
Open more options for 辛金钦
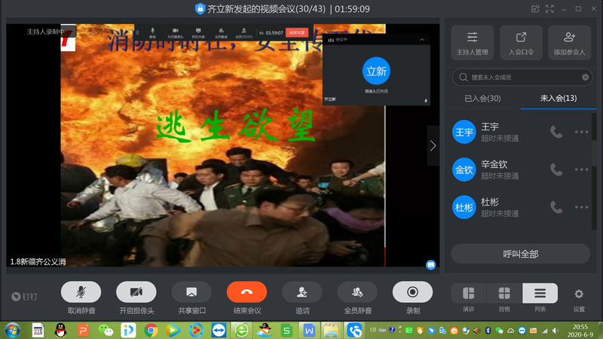[581, 169]
